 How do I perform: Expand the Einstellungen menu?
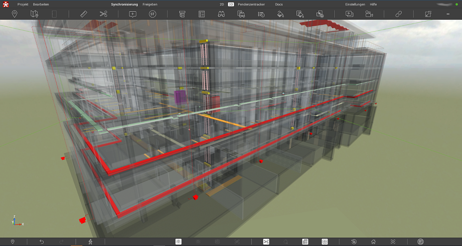tap(355, 4)
